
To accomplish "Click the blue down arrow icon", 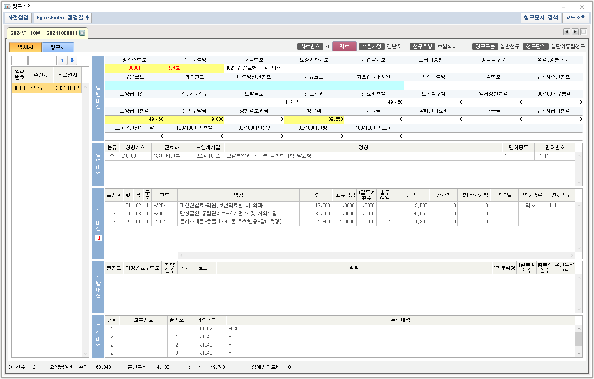I will pos(72,60).
